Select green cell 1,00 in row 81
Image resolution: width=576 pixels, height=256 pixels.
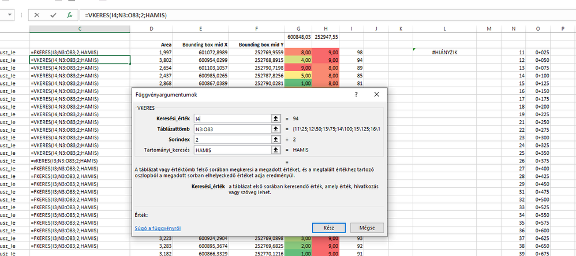coord(298,83)
